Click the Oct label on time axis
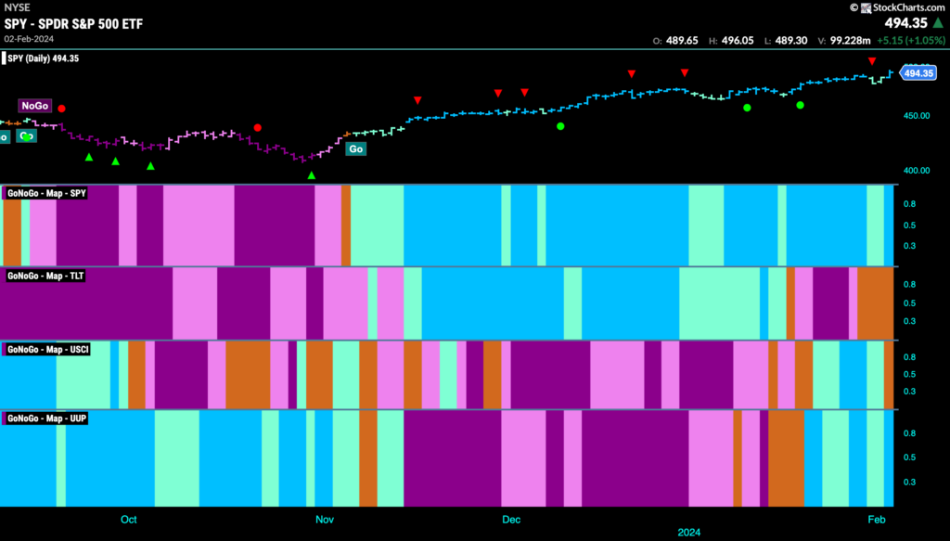 [x=128, y=519]
